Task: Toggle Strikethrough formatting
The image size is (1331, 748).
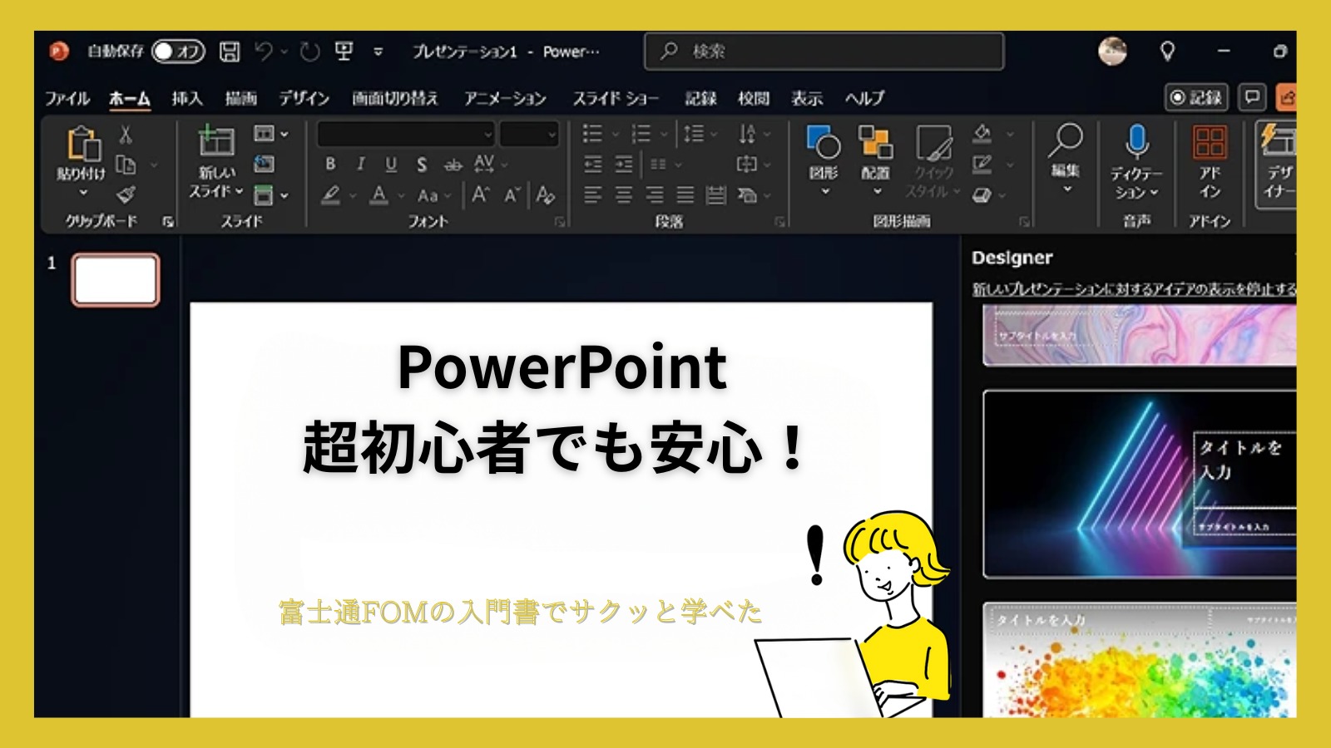Action: tap(453, 165)
